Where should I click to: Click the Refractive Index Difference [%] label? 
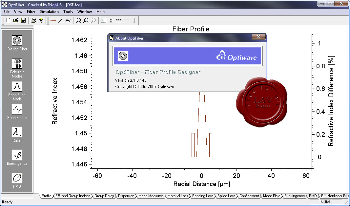(331, 101)
